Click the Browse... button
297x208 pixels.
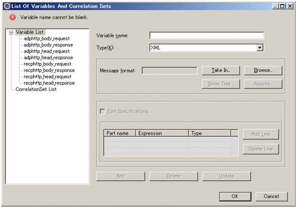tap(263, 70)
